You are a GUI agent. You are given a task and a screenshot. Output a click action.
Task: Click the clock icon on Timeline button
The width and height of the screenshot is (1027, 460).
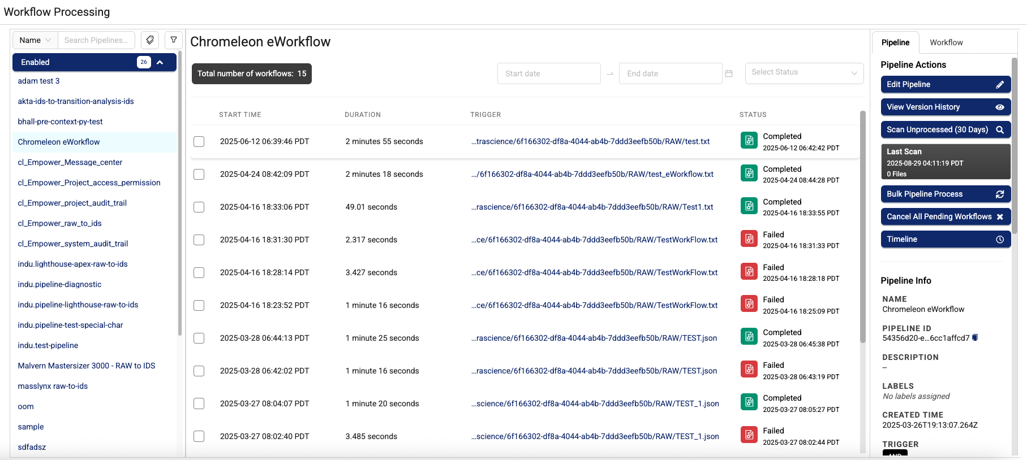click(1000, 239)
